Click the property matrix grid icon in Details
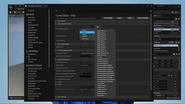The width and height of the screenshot is (185, 104). (174, 54)
